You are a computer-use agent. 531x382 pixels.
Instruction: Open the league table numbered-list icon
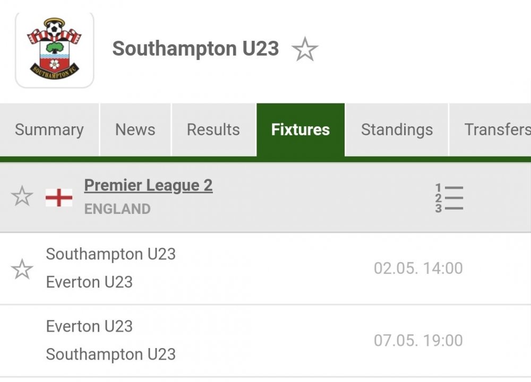449,198
